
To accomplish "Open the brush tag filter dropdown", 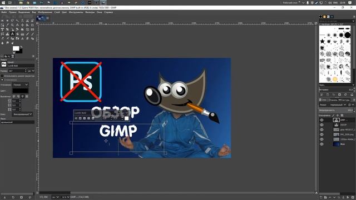I will coord(353,21).
